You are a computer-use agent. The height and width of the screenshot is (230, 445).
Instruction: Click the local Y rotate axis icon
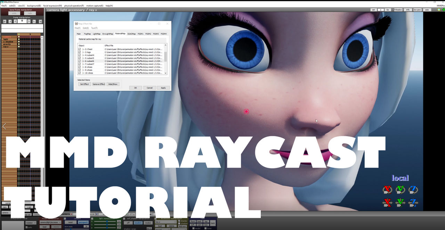400,189
